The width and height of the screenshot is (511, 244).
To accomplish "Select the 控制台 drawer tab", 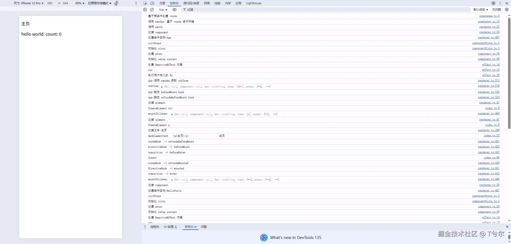I will (x=155, y=227).
